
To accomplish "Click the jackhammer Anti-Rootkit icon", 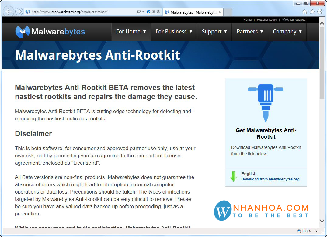I will pyautogui.click(x=266, y=103).
